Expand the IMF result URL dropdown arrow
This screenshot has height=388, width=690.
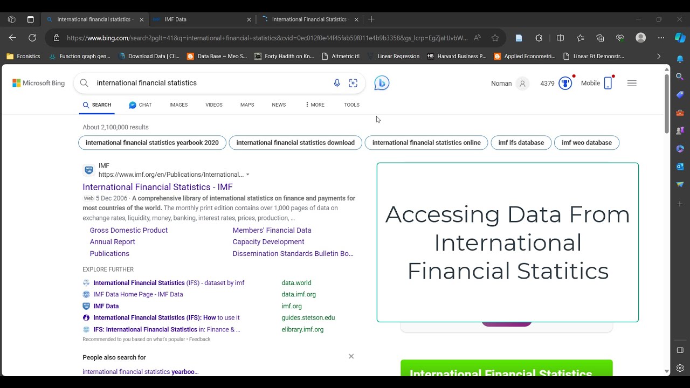coord(248,175)
